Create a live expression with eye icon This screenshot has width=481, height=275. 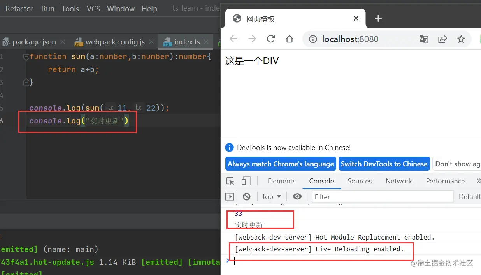pos(297,197)
